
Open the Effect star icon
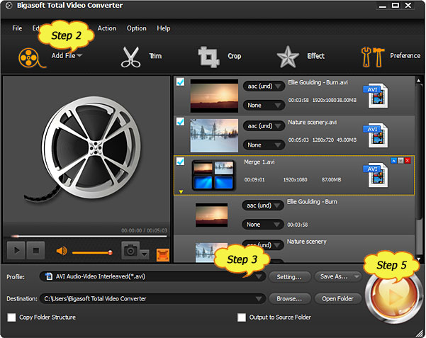point(288,57)
